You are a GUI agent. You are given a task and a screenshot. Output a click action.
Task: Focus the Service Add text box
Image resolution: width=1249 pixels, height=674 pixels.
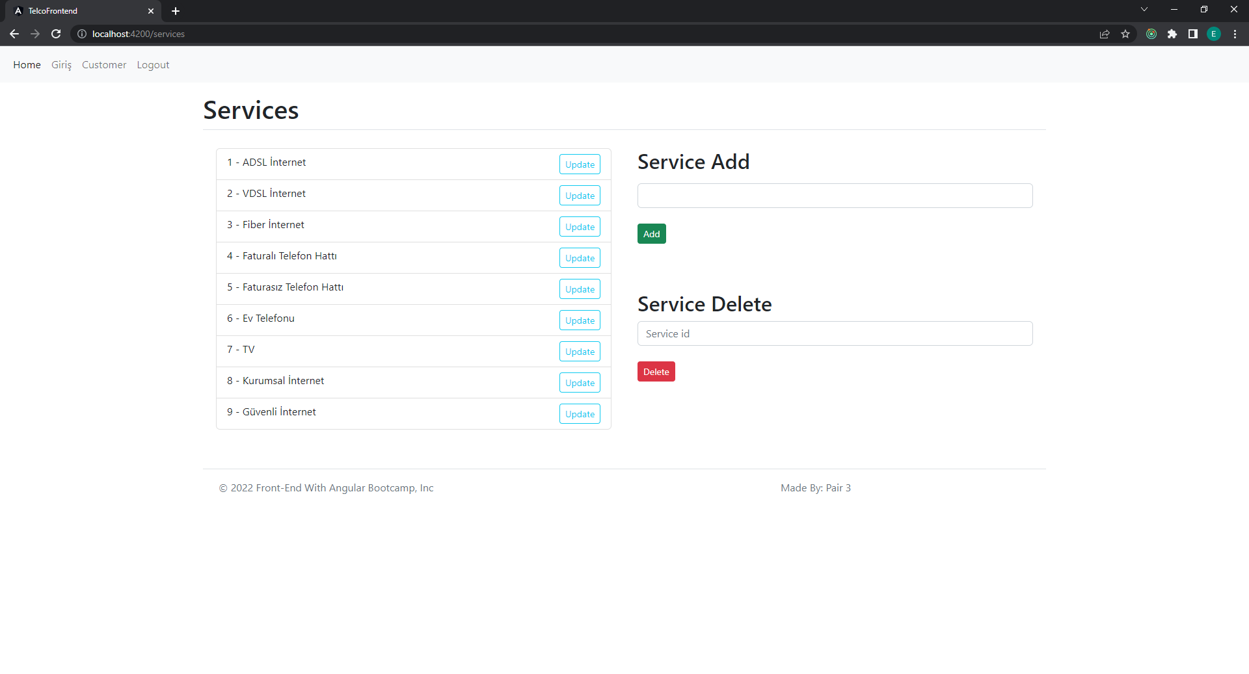835,195
